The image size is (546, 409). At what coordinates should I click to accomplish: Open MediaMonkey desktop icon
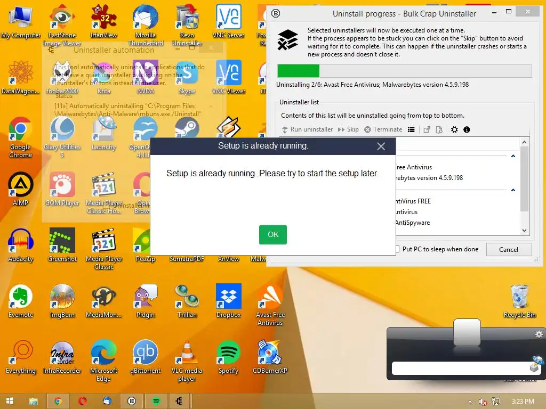click(x=104, y=301)
